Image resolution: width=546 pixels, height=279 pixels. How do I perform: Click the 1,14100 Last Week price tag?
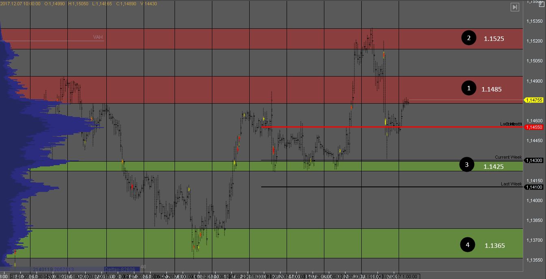pyautogui.click(x=534, y=187)
